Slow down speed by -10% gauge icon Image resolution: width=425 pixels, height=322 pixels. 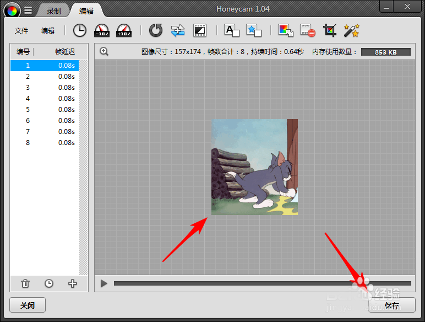(x=102, y=30)
